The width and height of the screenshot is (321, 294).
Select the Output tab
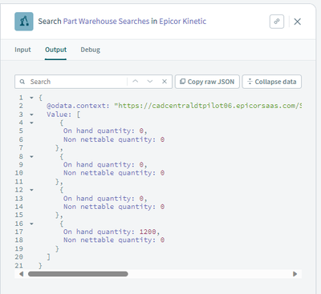[x=55, y=50]
